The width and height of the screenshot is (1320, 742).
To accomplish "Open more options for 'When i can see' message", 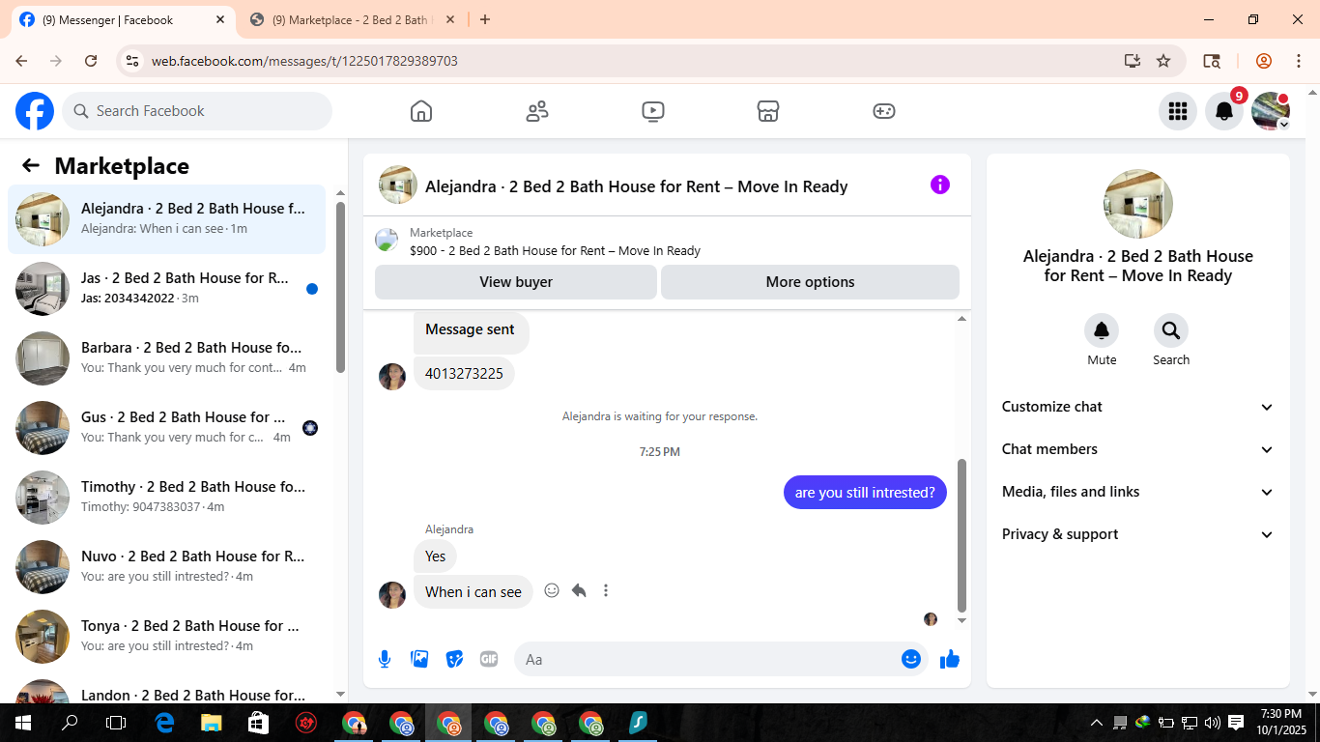I will coord(606,590).
